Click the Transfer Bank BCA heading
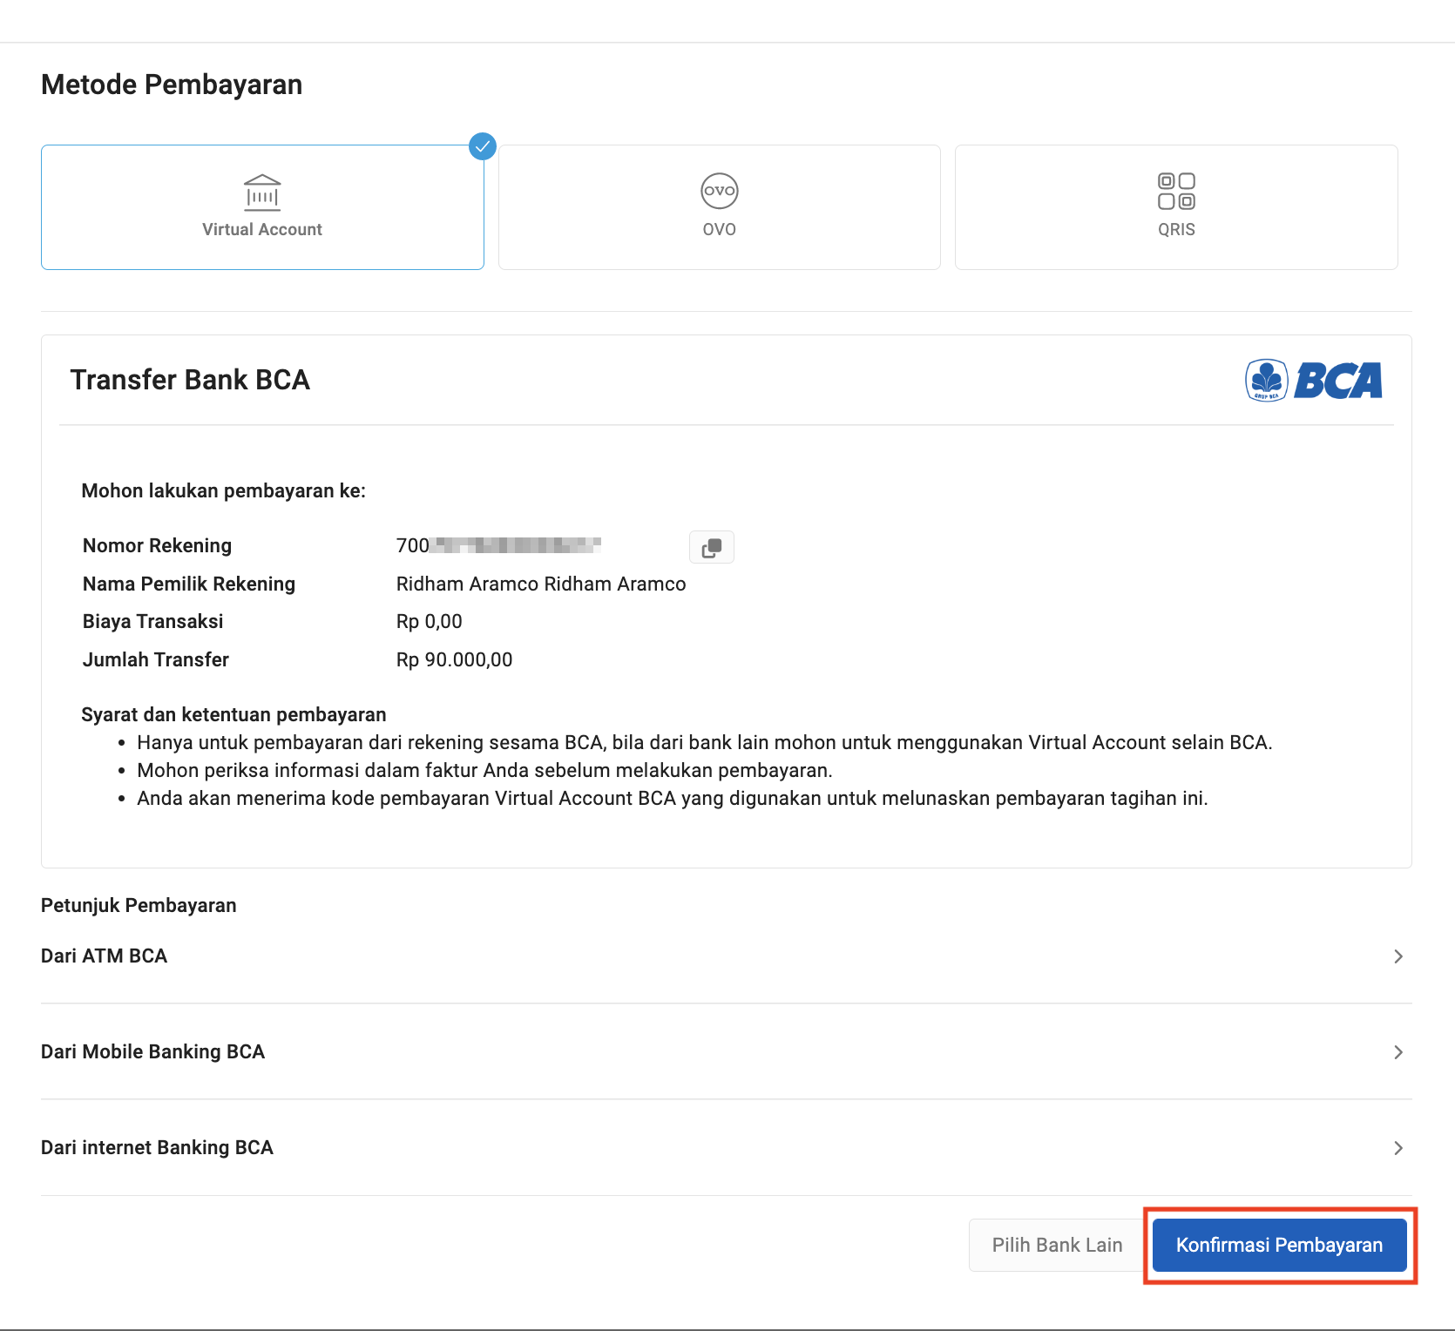 coord(190,380)
